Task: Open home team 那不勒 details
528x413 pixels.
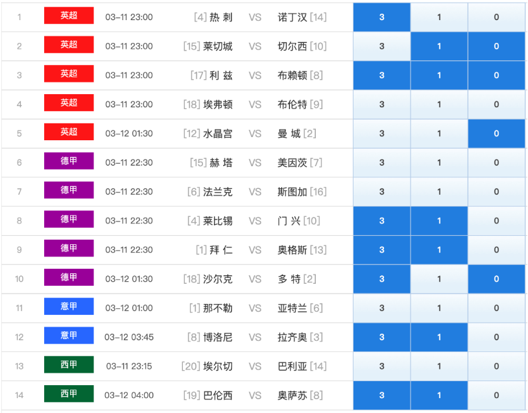Action: [217, 308]
